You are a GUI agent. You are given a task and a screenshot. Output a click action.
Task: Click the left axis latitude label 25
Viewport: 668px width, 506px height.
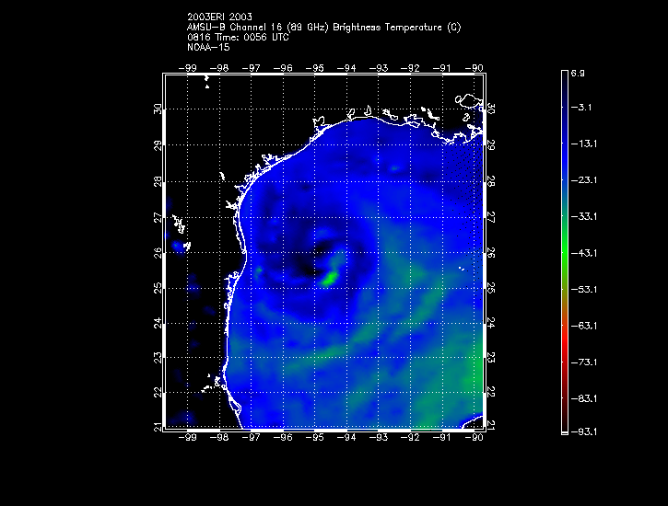click(x=158, y=288)
